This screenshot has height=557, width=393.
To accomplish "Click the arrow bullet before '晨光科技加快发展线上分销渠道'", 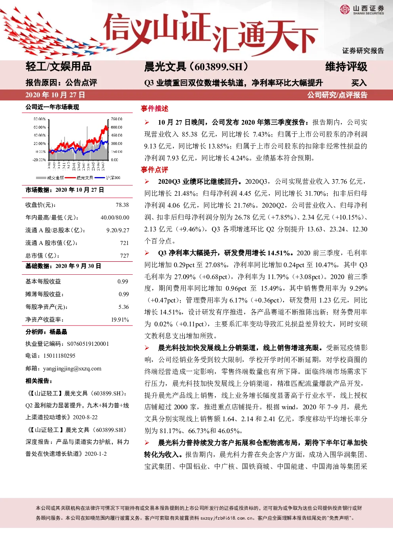I will [x=147, y=348].
